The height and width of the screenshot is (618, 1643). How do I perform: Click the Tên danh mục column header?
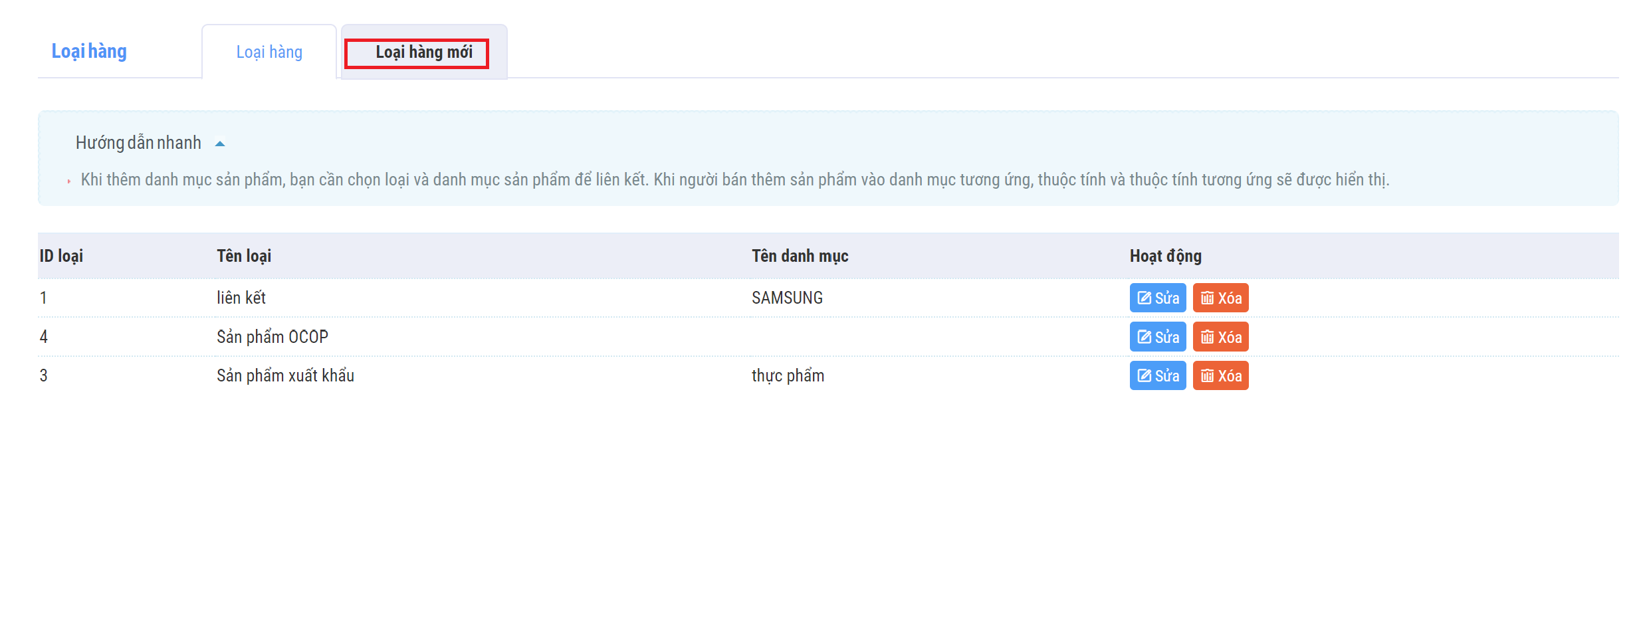[x=800, y=256]
